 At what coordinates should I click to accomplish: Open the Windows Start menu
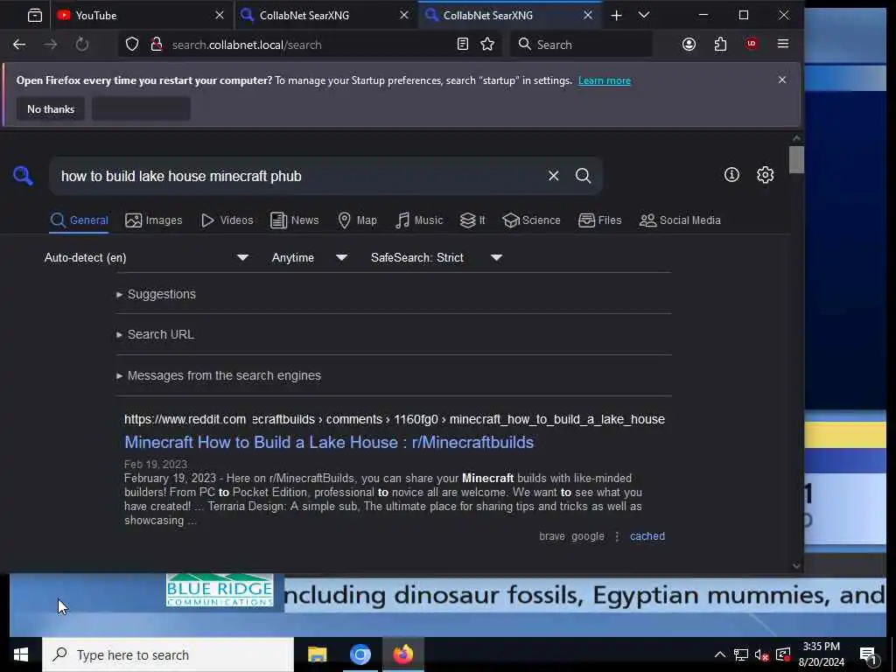coord(21,654)
